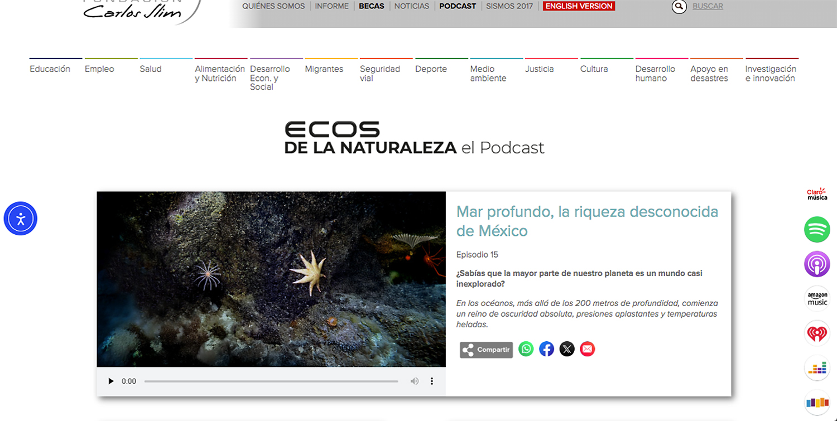Mute the audio player volume
Screen dimensions: 837x421
[x=414, y=381]
